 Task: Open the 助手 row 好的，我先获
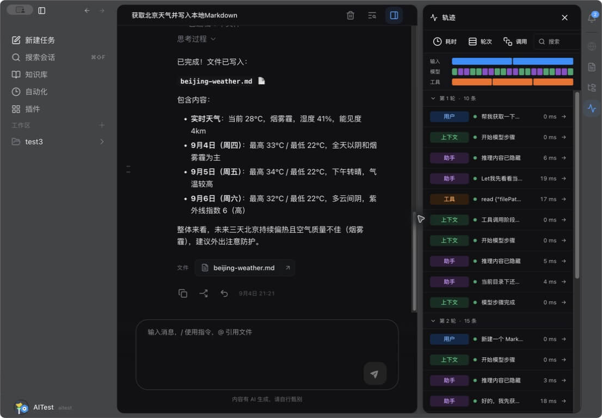tap(499, 401)
